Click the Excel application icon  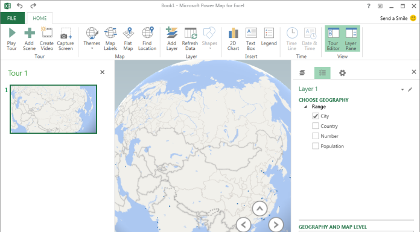coord(7,5)
